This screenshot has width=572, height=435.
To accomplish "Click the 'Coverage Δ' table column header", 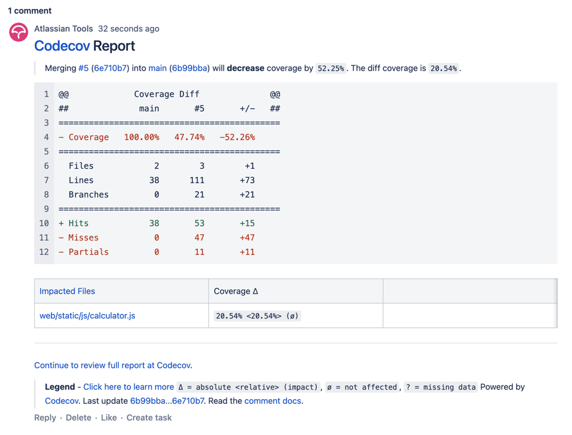I will (235, 291).
